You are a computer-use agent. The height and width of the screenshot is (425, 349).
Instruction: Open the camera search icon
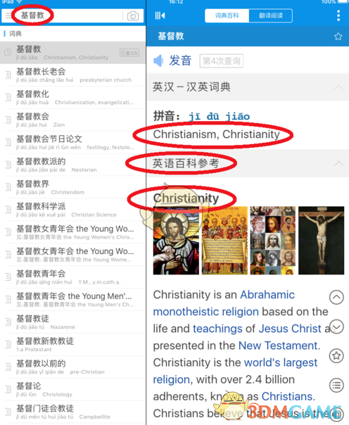[133, 16]
